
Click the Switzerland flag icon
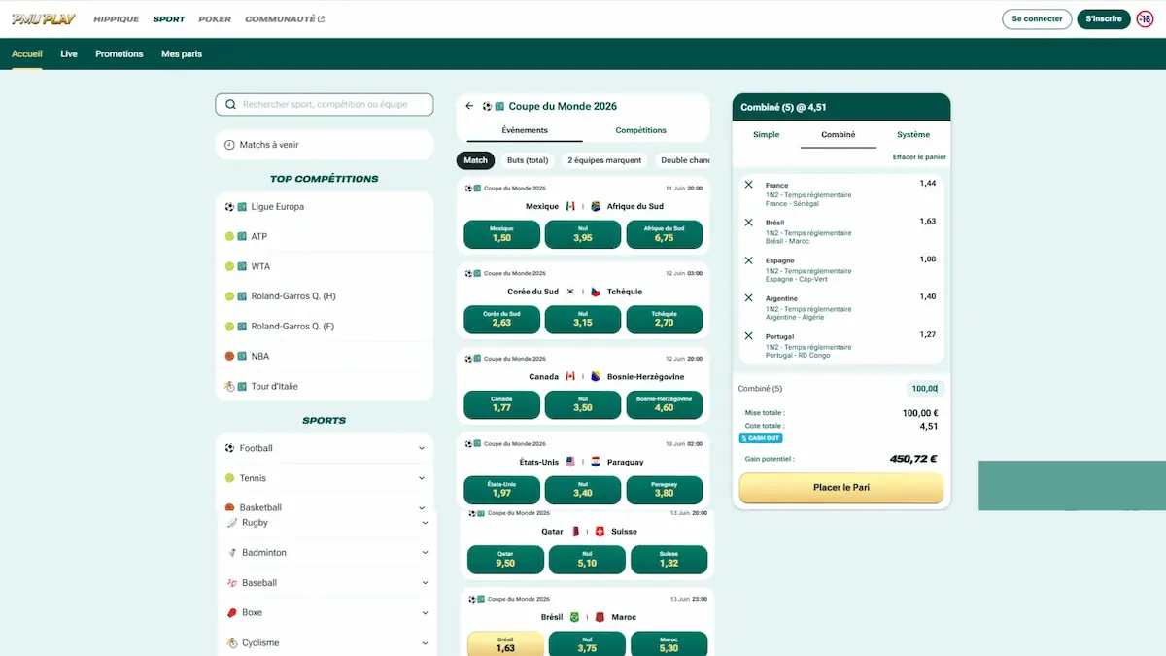coord(600,532)
